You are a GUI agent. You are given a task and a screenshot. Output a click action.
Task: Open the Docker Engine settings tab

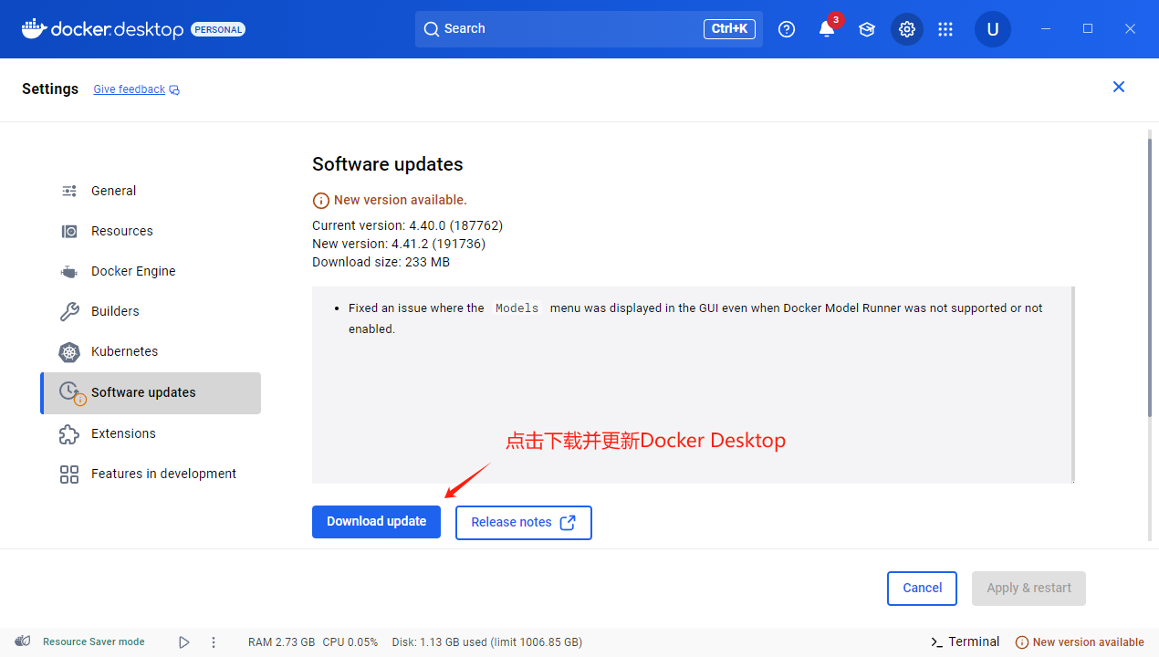coord(151,271)
